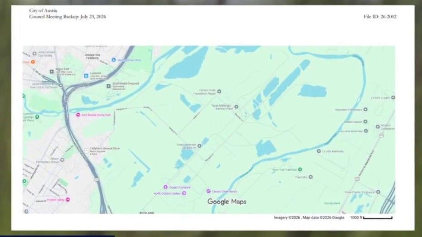The width and height of the screenshot is (422, 237).
Task: Select the purple pin above HOPE Outdoor Gallery
Action: [x=165, y=187]
